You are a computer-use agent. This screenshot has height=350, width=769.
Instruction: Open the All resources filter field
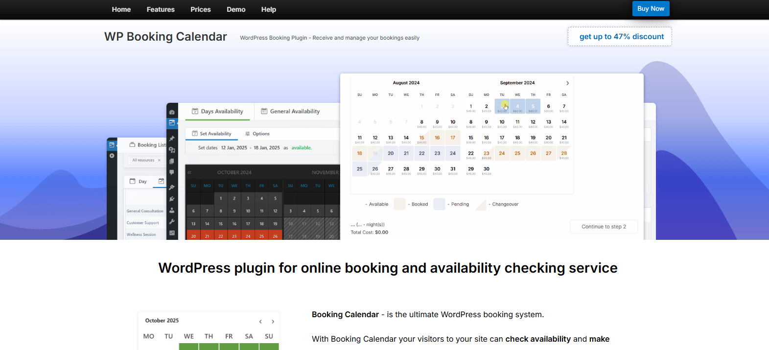(x=146, y=160)
